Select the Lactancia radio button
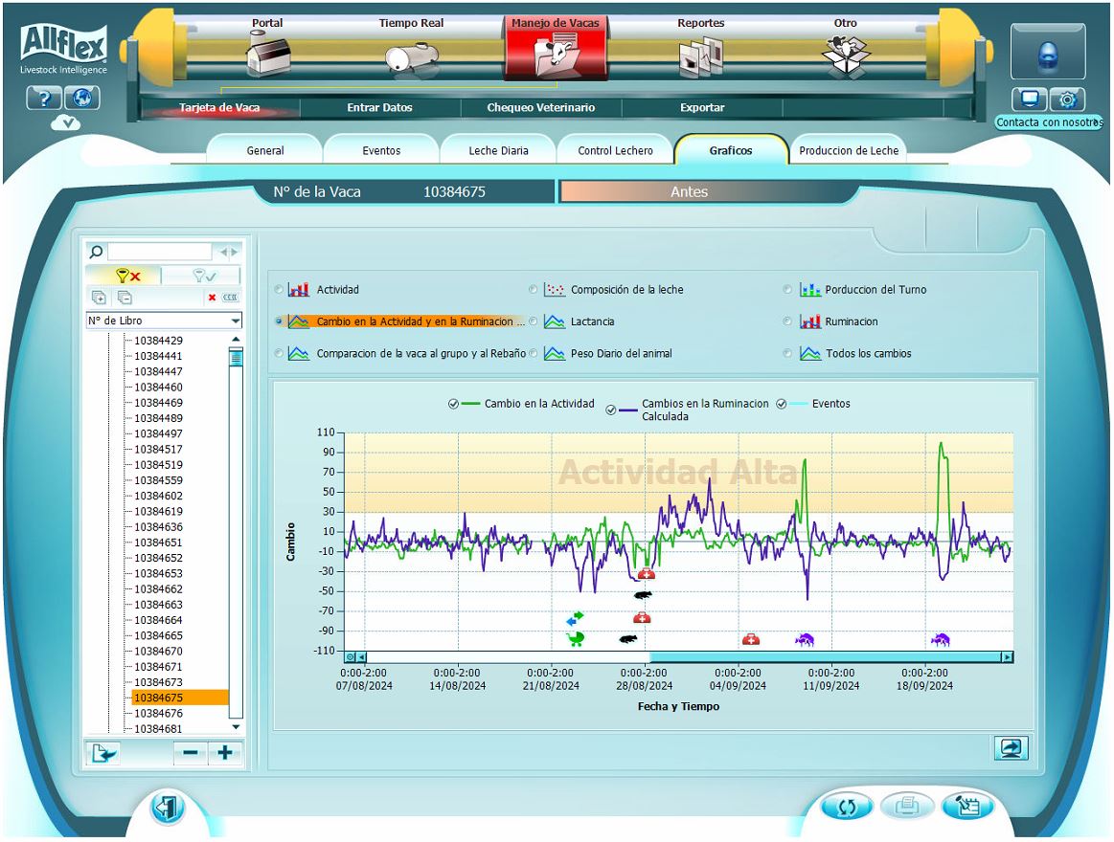 point(533,321)
